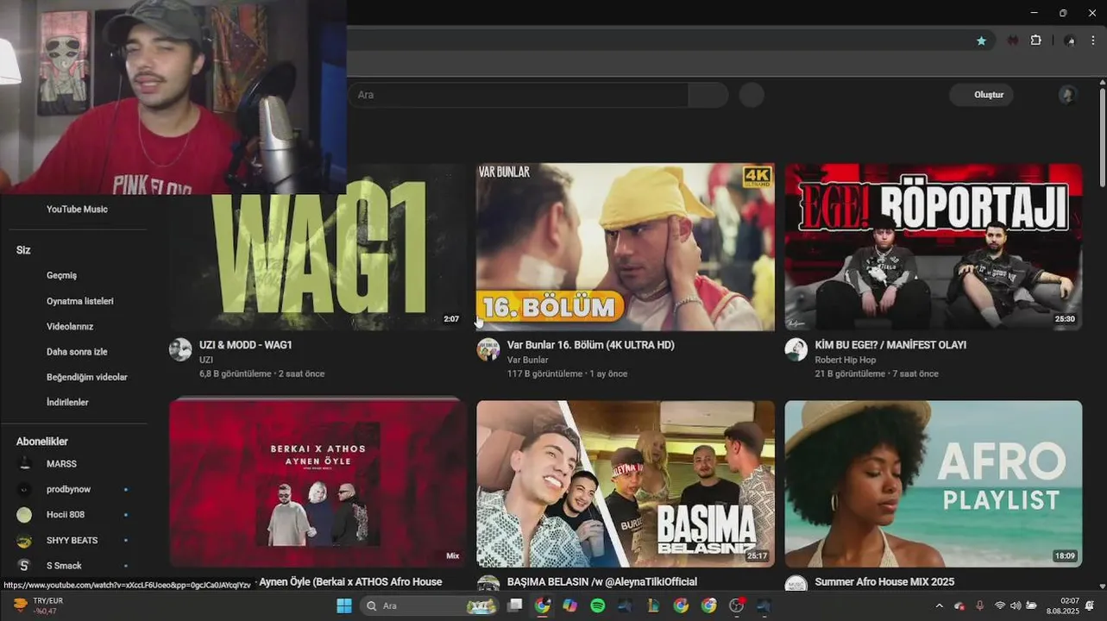Click 'Var Bunlar' channel name text
This screenshot has height=621, width=1107.
pos(528,360)
